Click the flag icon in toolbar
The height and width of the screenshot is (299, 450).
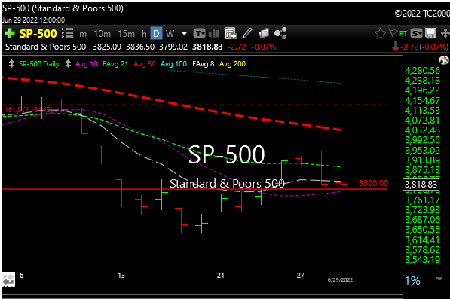click(393, 33)
